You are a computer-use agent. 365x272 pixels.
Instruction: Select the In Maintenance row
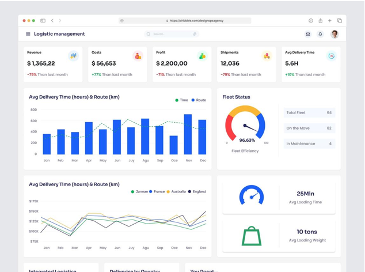pos(309,143)
